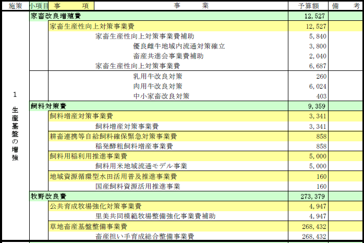Click 家畜生産性向上対策事業費補助 cell
The width and height of the screenshot is (364, 243).
(144, 36)
